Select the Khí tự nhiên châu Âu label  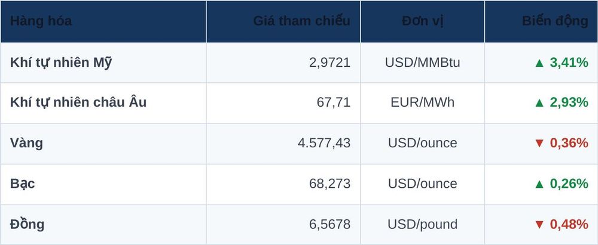coord(78,103)
